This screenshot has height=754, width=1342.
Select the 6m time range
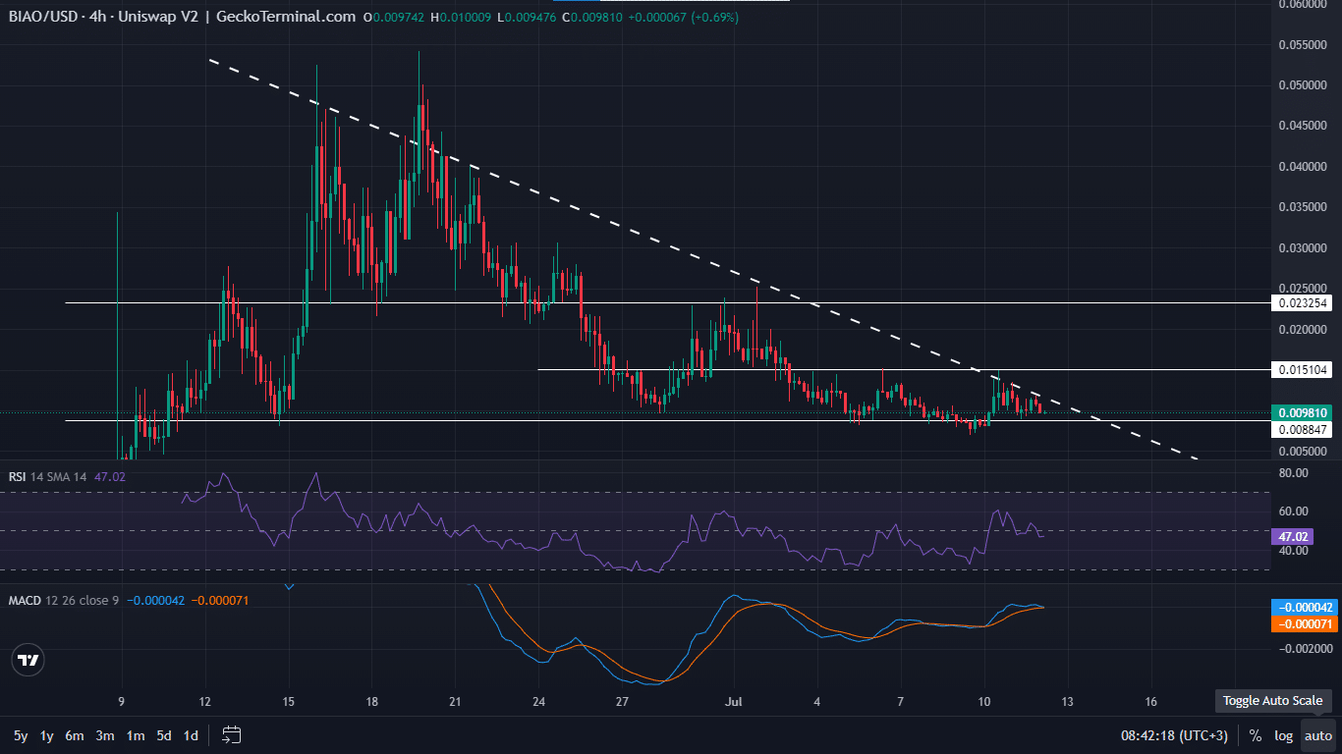(76, 735)
